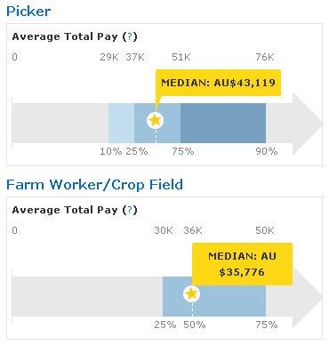The width and height of the screenshot is (329, 345).
Task: Click the Picker median star marker
Action: (x=155, y=120)
